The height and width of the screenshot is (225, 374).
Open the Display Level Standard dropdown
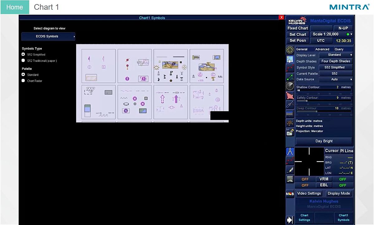336,55
